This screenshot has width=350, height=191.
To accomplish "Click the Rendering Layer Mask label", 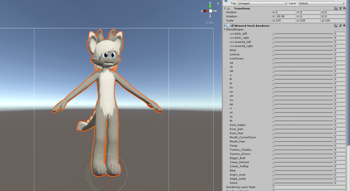I will (241, 187).
